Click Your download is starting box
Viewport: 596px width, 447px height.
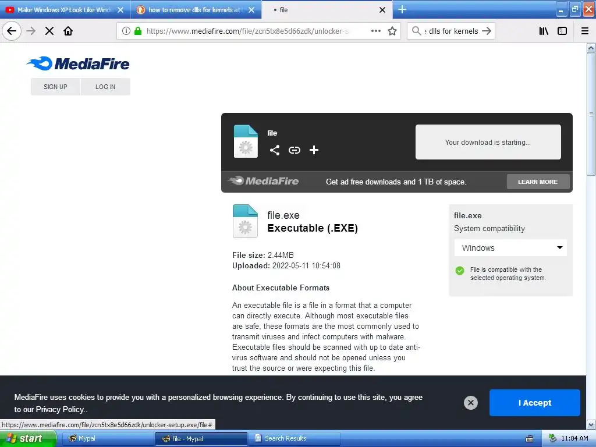[x=488, y=142]
